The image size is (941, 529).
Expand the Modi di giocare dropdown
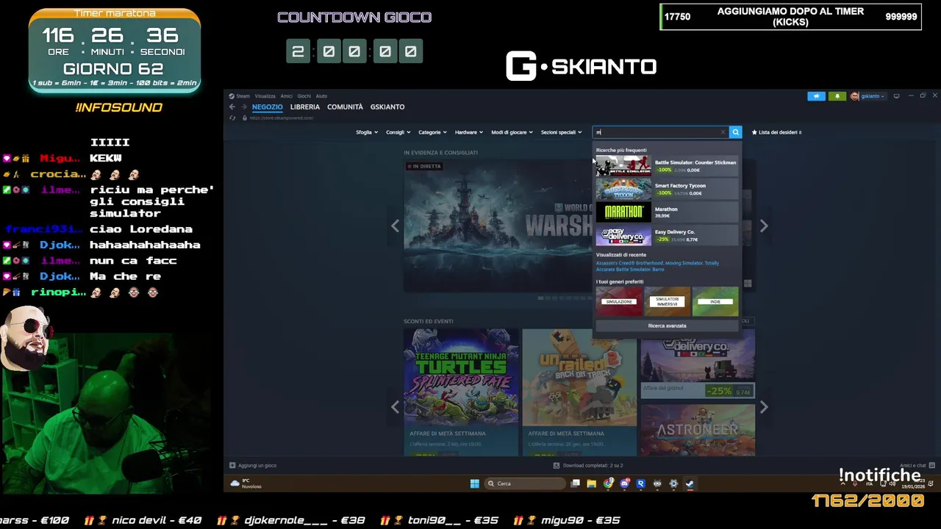(x=512, y=132)
